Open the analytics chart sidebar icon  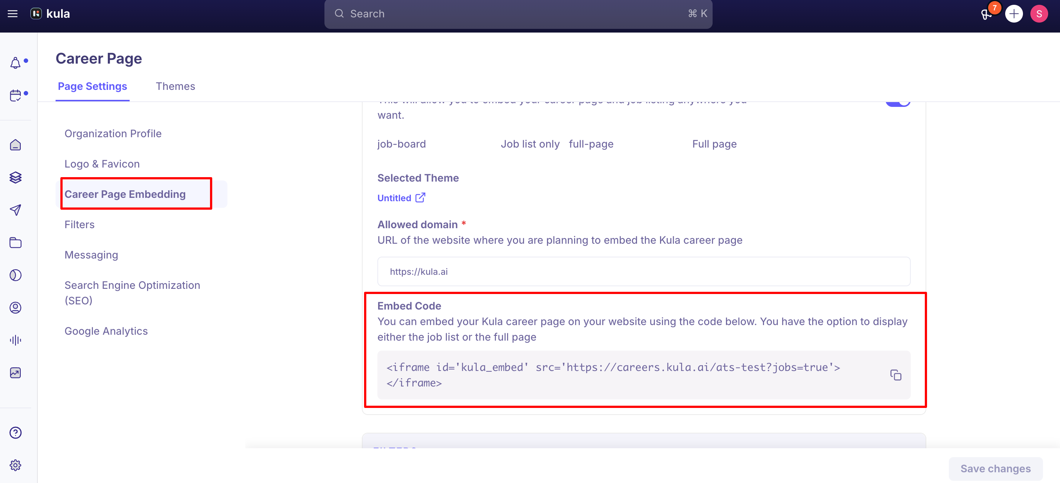16,373
